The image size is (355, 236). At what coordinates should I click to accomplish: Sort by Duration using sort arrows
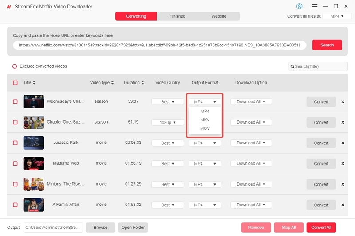[x=142, y=83]
